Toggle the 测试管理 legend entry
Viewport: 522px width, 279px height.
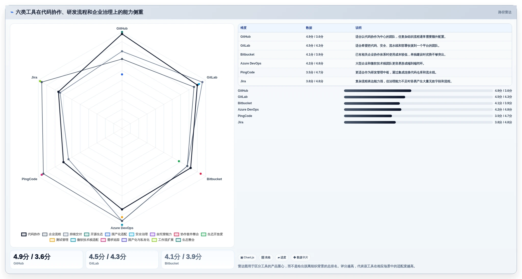(59, 240)
